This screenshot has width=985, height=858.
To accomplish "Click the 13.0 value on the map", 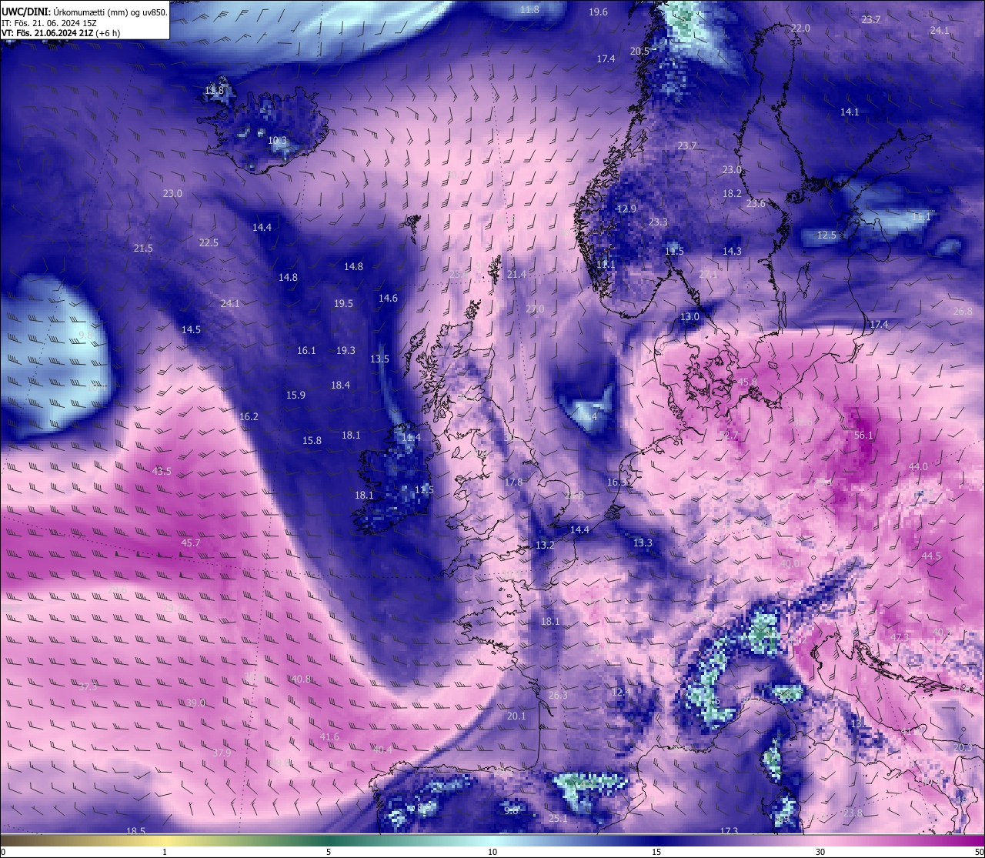I will click(x=689, y=317).
